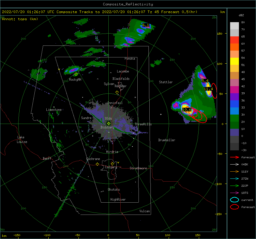Click the yellow diamond marker south of RedDeer
Viewport: 256px width, 239px height.
(x=117, y=92)
